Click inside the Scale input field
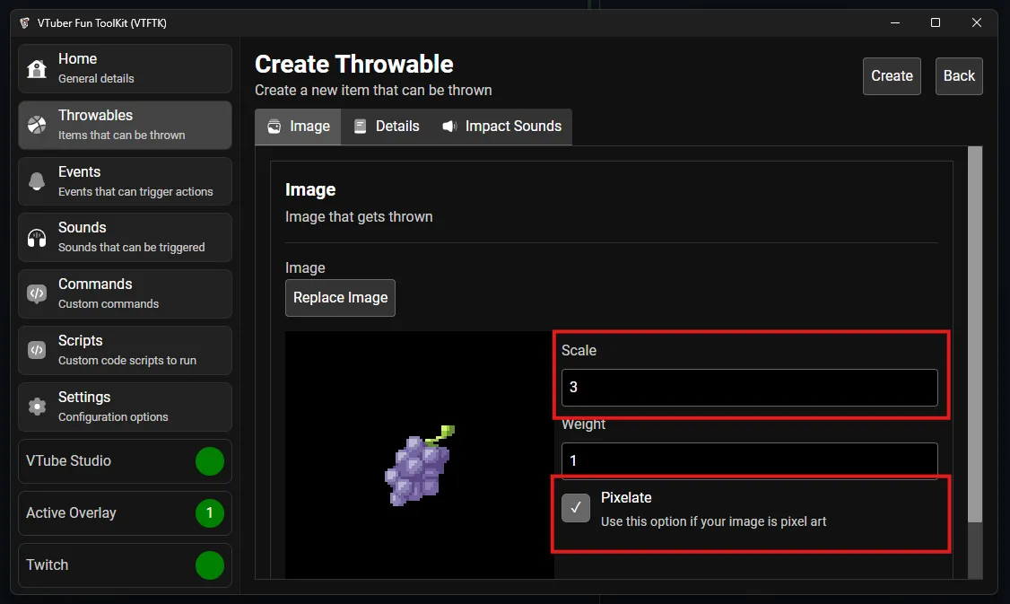The image size is (1010, 604). click(749, 388)
